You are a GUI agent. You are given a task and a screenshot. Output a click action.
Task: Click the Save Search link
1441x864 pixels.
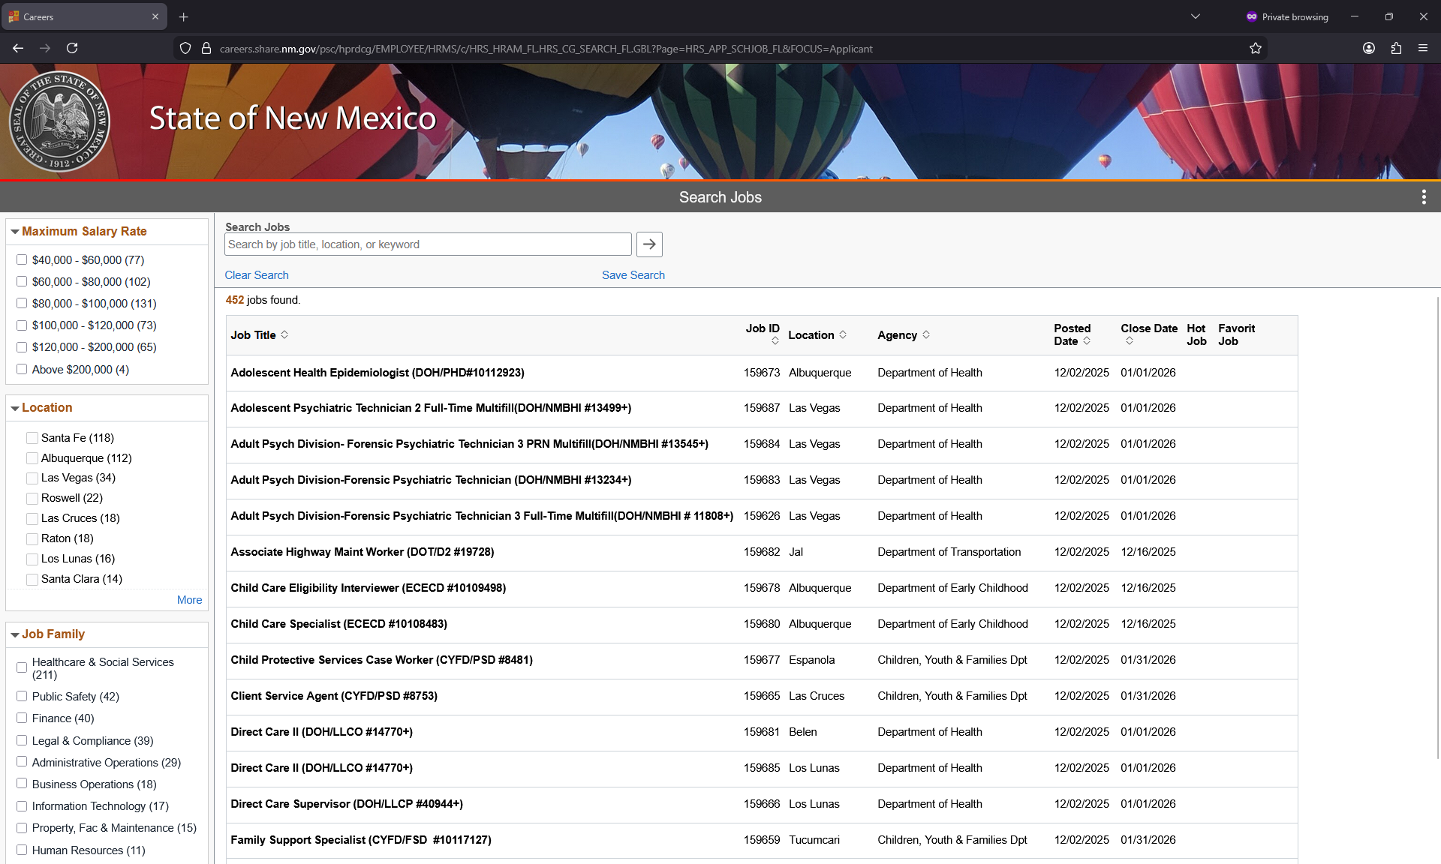(x=633, y=274)
